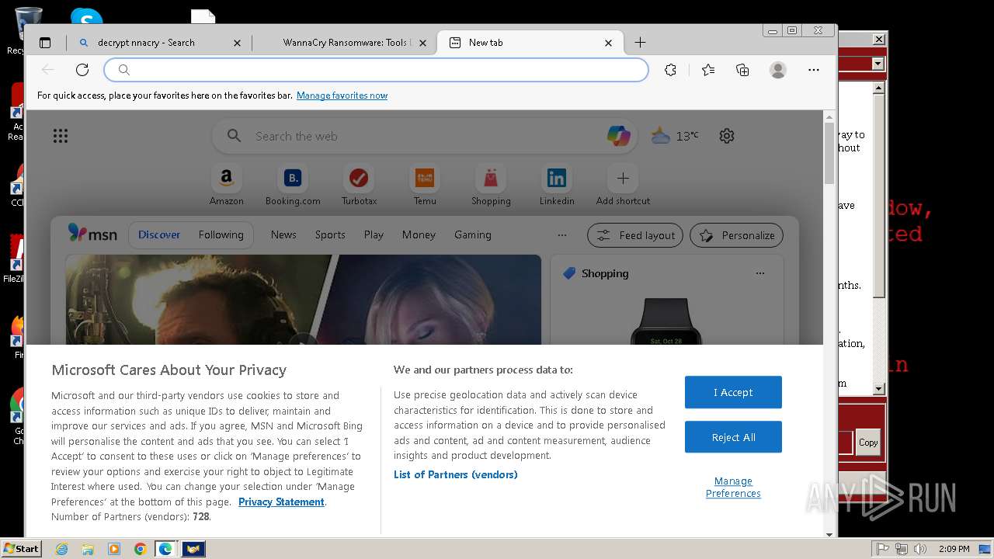Click the Copilot icon in search box
994x559 pixels.
click(x=618, y=136)
